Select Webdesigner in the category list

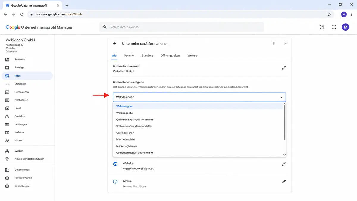[x=198, y=106]
